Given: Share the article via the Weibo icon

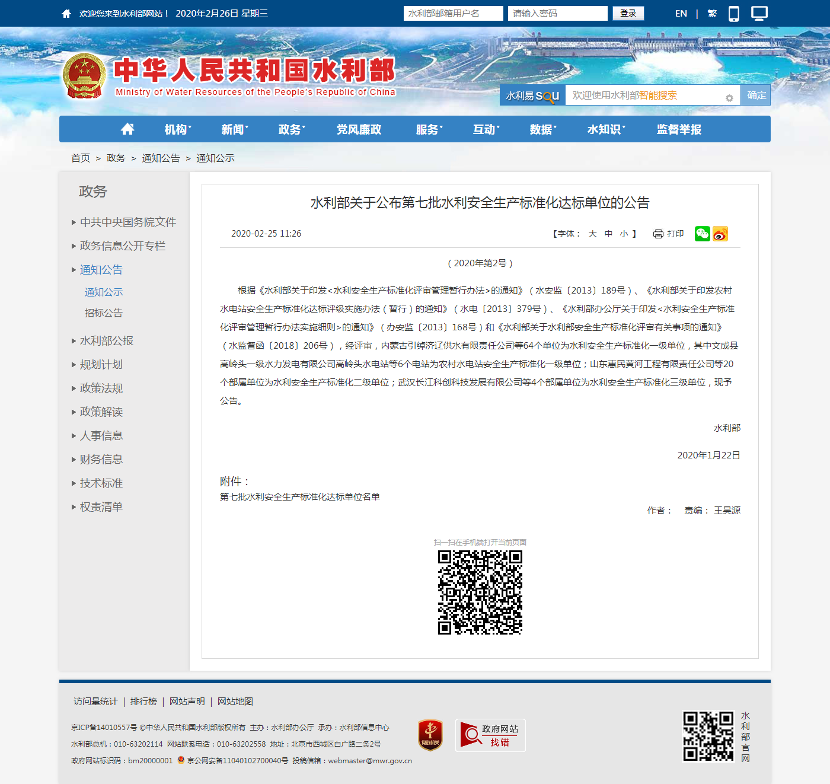Looking at the screenshot, I should click(x=720, y=234).
